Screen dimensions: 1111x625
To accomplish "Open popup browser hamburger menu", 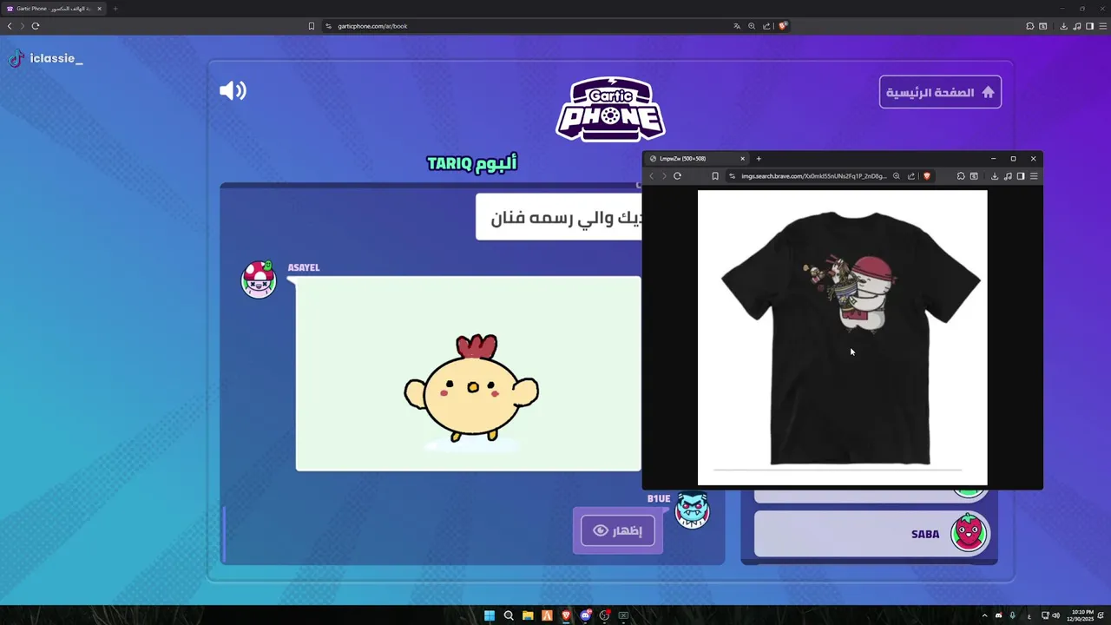I will coord(1034,176).
